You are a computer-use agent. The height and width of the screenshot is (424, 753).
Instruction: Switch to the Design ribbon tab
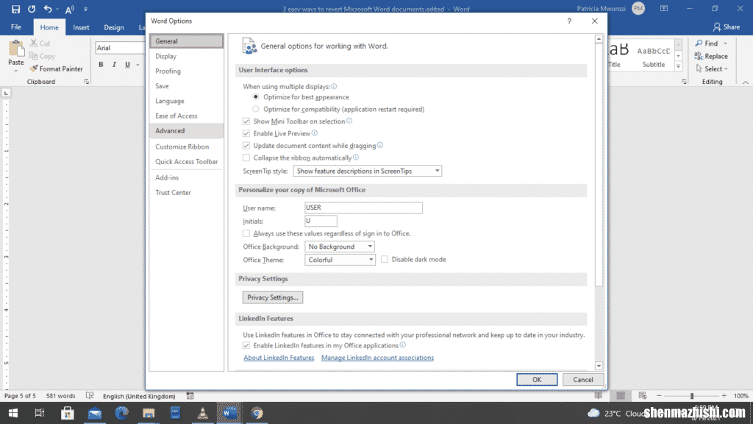click(x=114, y=27)
